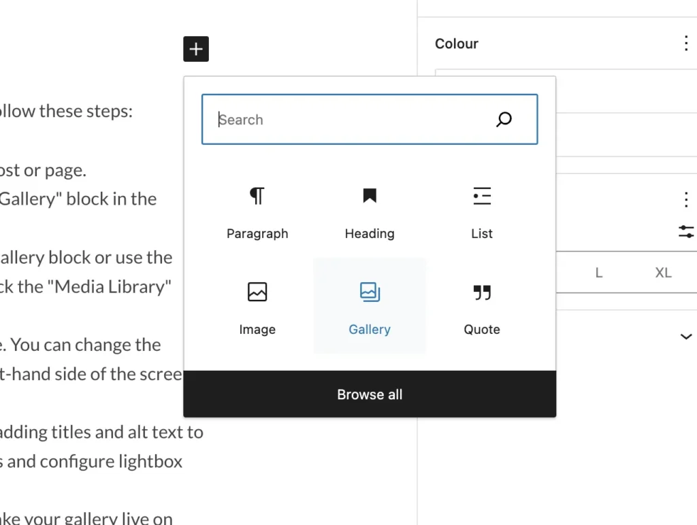
Task: Select the XL font size option
Action: coord(663,272)
